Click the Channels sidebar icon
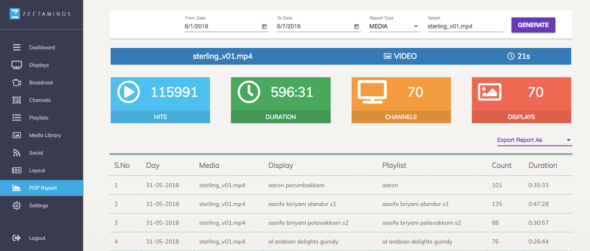 [x=17, y=100]
